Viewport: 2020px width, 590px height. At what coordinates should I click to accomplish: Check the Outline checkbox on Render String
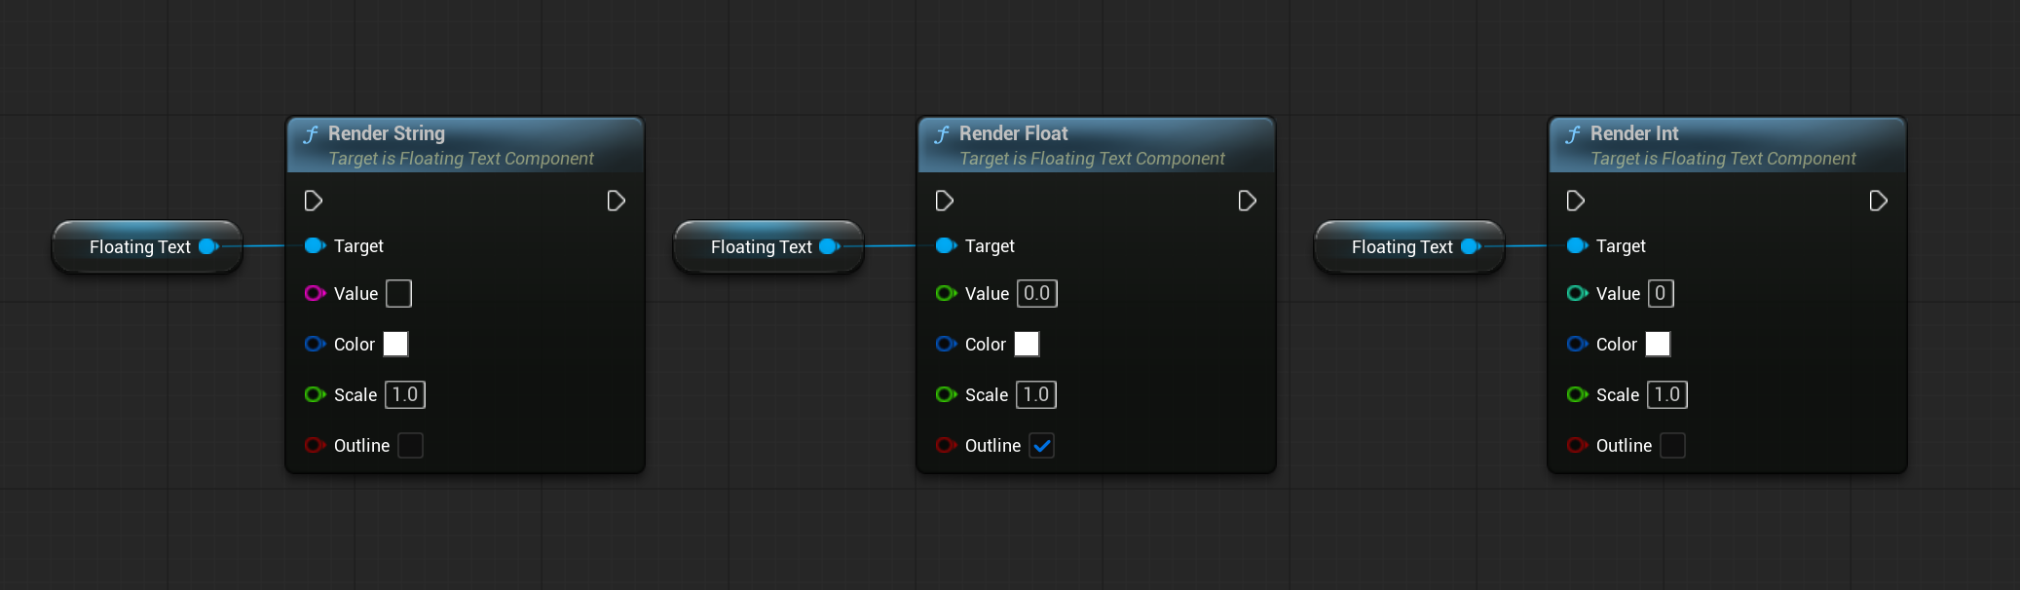click(410, 445)
